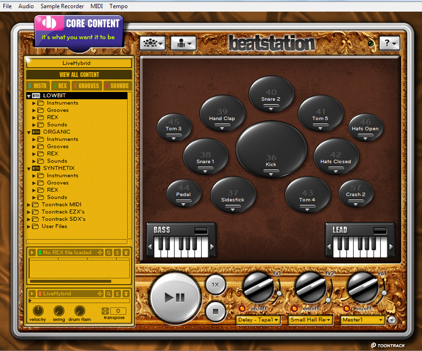The width and height of the screenshot is (422, 351).
Task: Hit the Hats Open pad 46
Action: tap(365, 127)
